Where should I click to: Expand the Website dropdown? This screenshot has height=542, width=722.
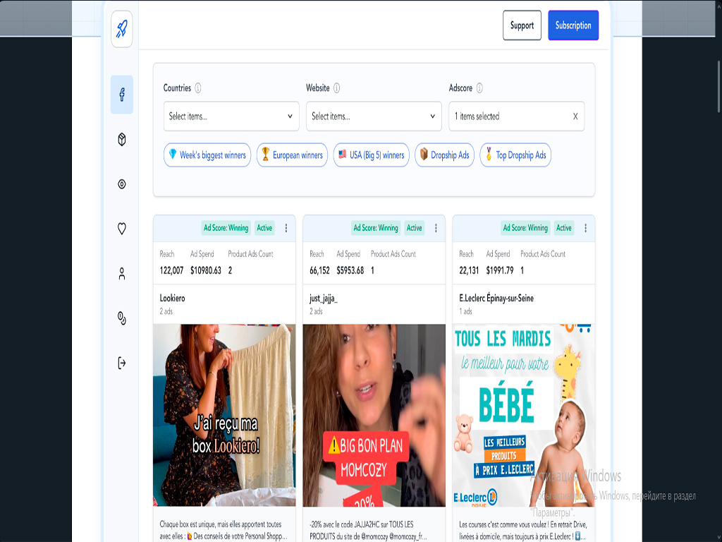(374, 116)
